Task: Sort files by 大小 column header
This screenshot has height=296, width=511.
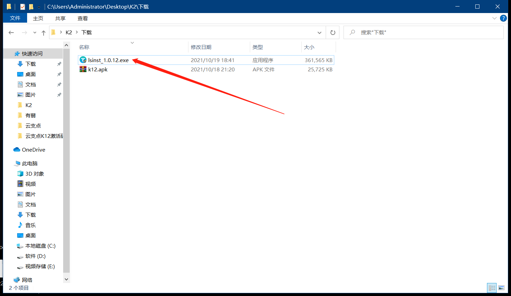Action: [x=309, y=47]
